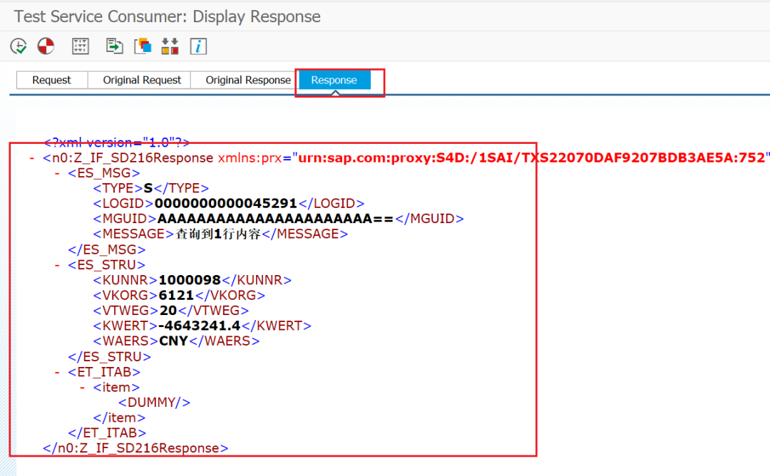Image resolution: width=770 pixels, height=476 pixels.
Task: Click VKORG value 6121
Action: coord(176,296)
